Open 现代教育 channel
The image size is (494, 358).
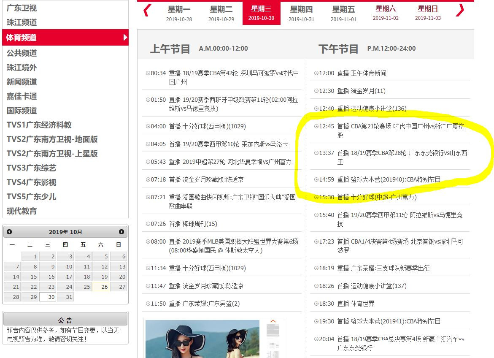pyautogui.click(x=22, y=211)
